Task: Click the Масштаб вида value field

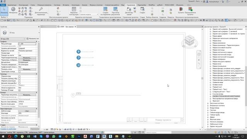Action: click(27, 44)
